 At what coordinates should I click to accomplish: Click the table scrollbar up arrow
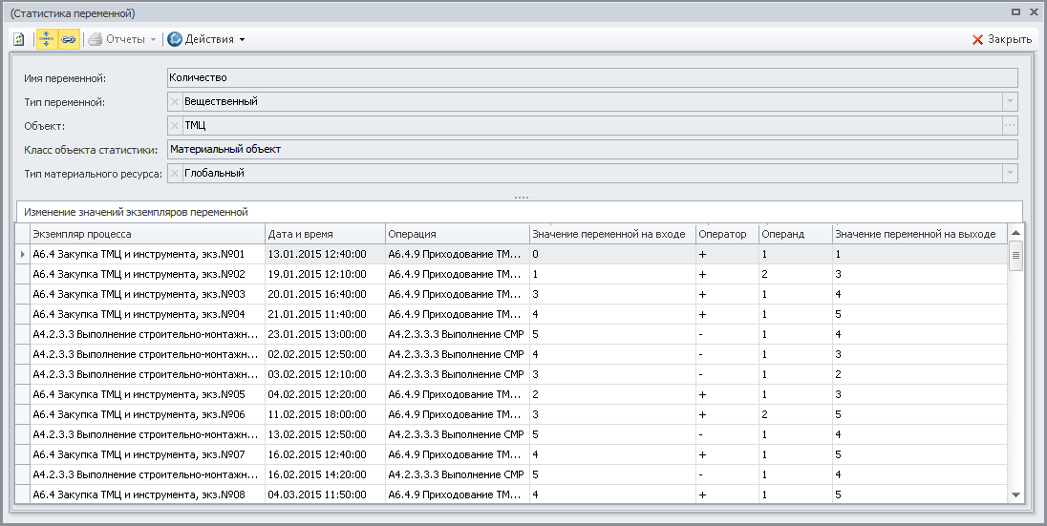(x=1015, y=233)
